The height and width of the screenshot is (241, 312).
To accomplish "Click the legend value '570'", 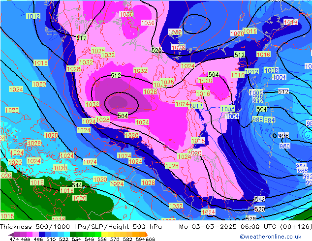I will click(x=115, y=239).
